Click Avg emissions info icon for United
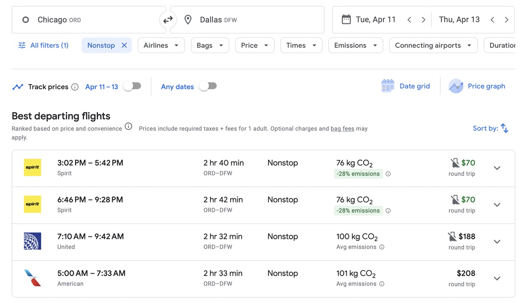Viewport: 522px width, 303px height. [x=382, y=247]
